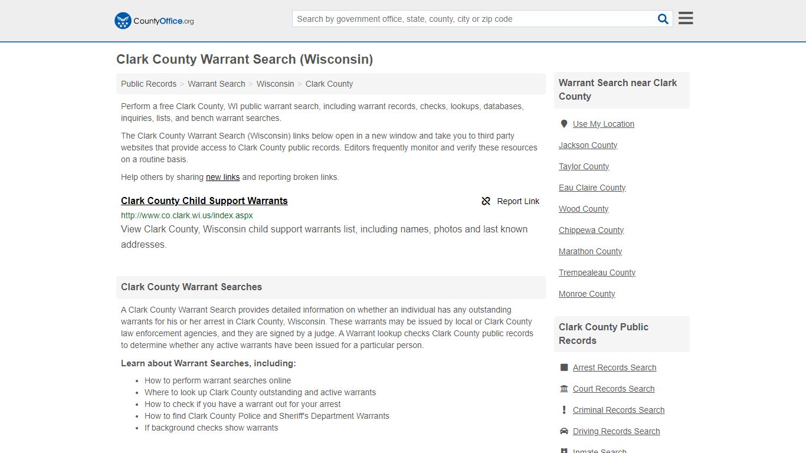Click the broken link Report icon
Viewport: 806px width, 453px height.
486,201
